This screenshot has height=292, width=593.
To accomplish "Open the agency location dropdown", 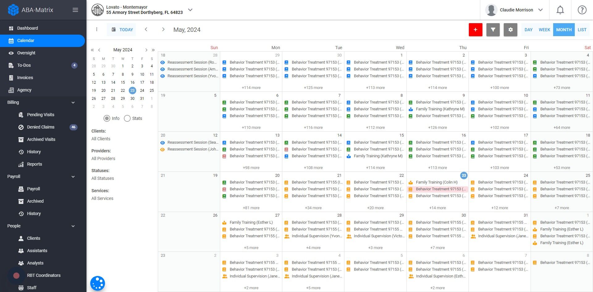I will 190,10.
